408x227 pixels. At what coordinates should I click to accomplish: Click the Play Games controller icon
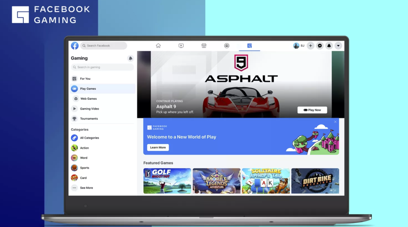[x=74, y=89]
